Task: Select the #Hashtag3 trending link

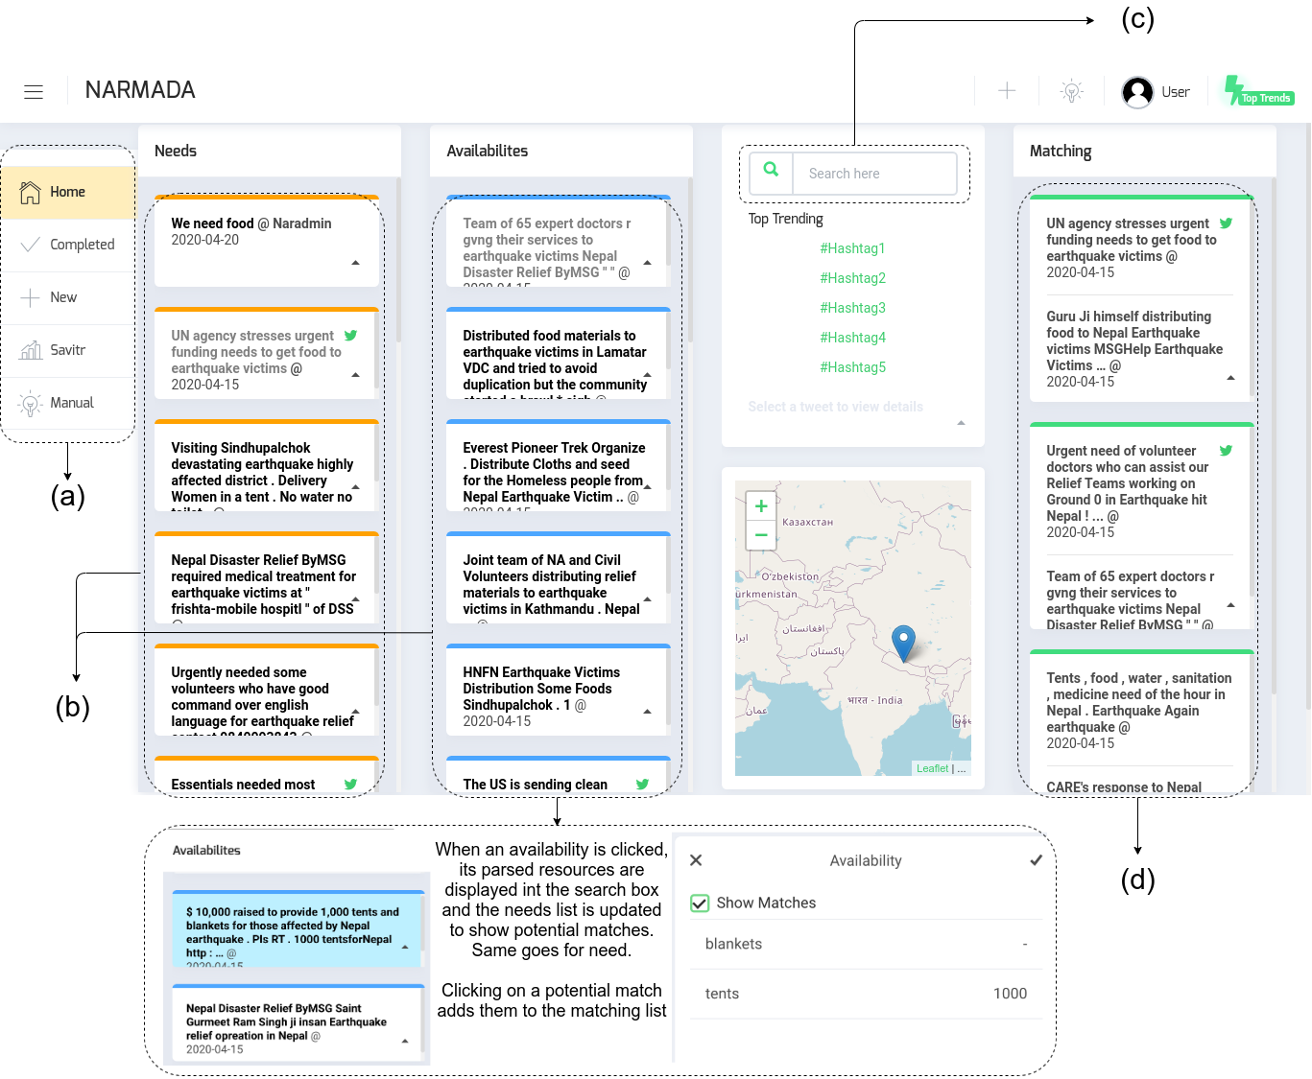Action: pyautogui.click(x=852, y=308)
